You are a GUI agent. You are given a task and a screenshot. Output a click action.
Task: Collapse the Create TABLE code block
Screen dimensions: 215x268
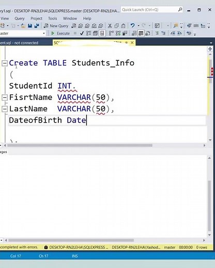pos(5,63)
